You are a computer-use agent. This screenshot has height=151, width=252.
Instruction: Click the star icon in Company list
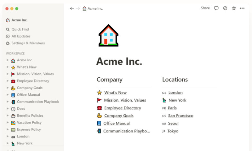click(100, 92)
